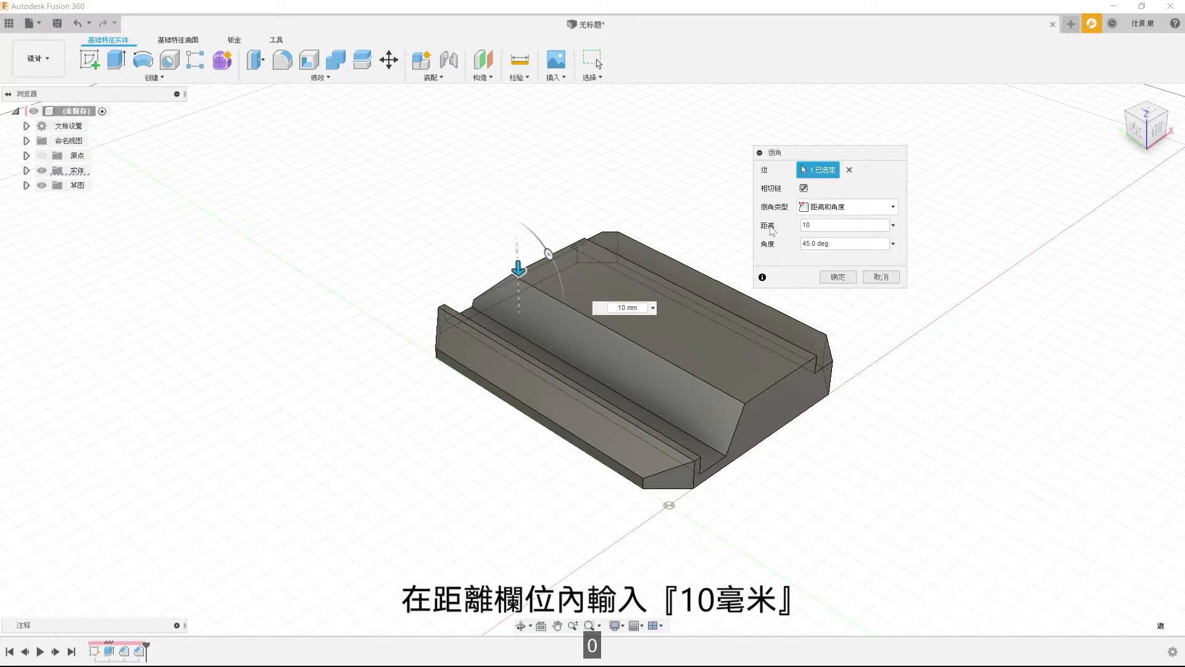The height and width of the screenshot is (667, 1185).
Task: Click the Undo arrow
Action: point(77,23)
